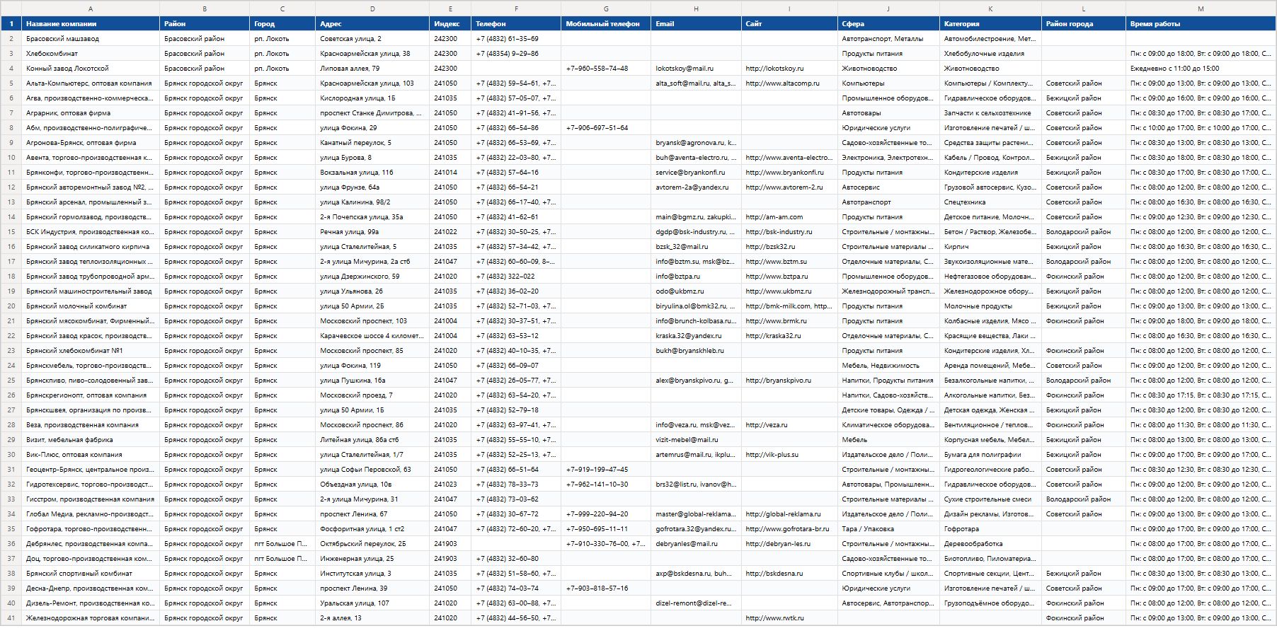The image size is (1277, 638).
Task: Select the 'http://veza.ru' site cell
Action: pyautogui.click(x=789, y=425)
